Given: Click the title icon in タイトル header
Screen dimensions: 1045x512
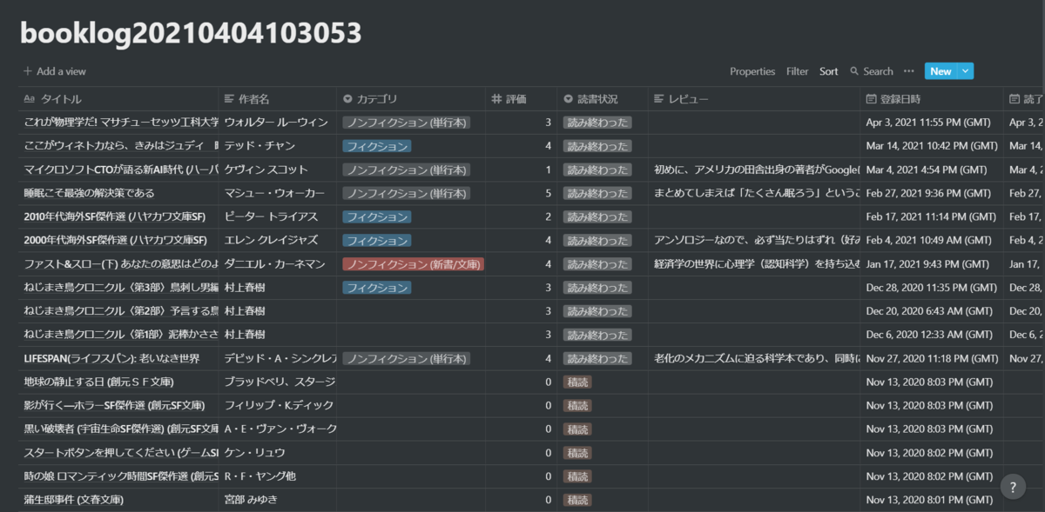Looking at the screenshot, I should coord(30,99).
